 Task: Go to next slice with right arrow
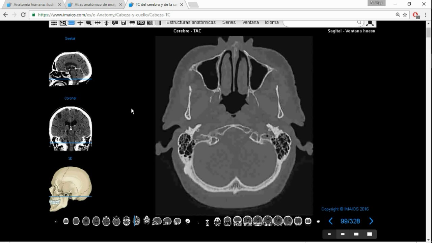pos(371,221)
